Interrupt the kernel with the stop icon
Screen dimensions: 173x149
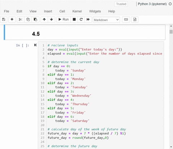74,19
